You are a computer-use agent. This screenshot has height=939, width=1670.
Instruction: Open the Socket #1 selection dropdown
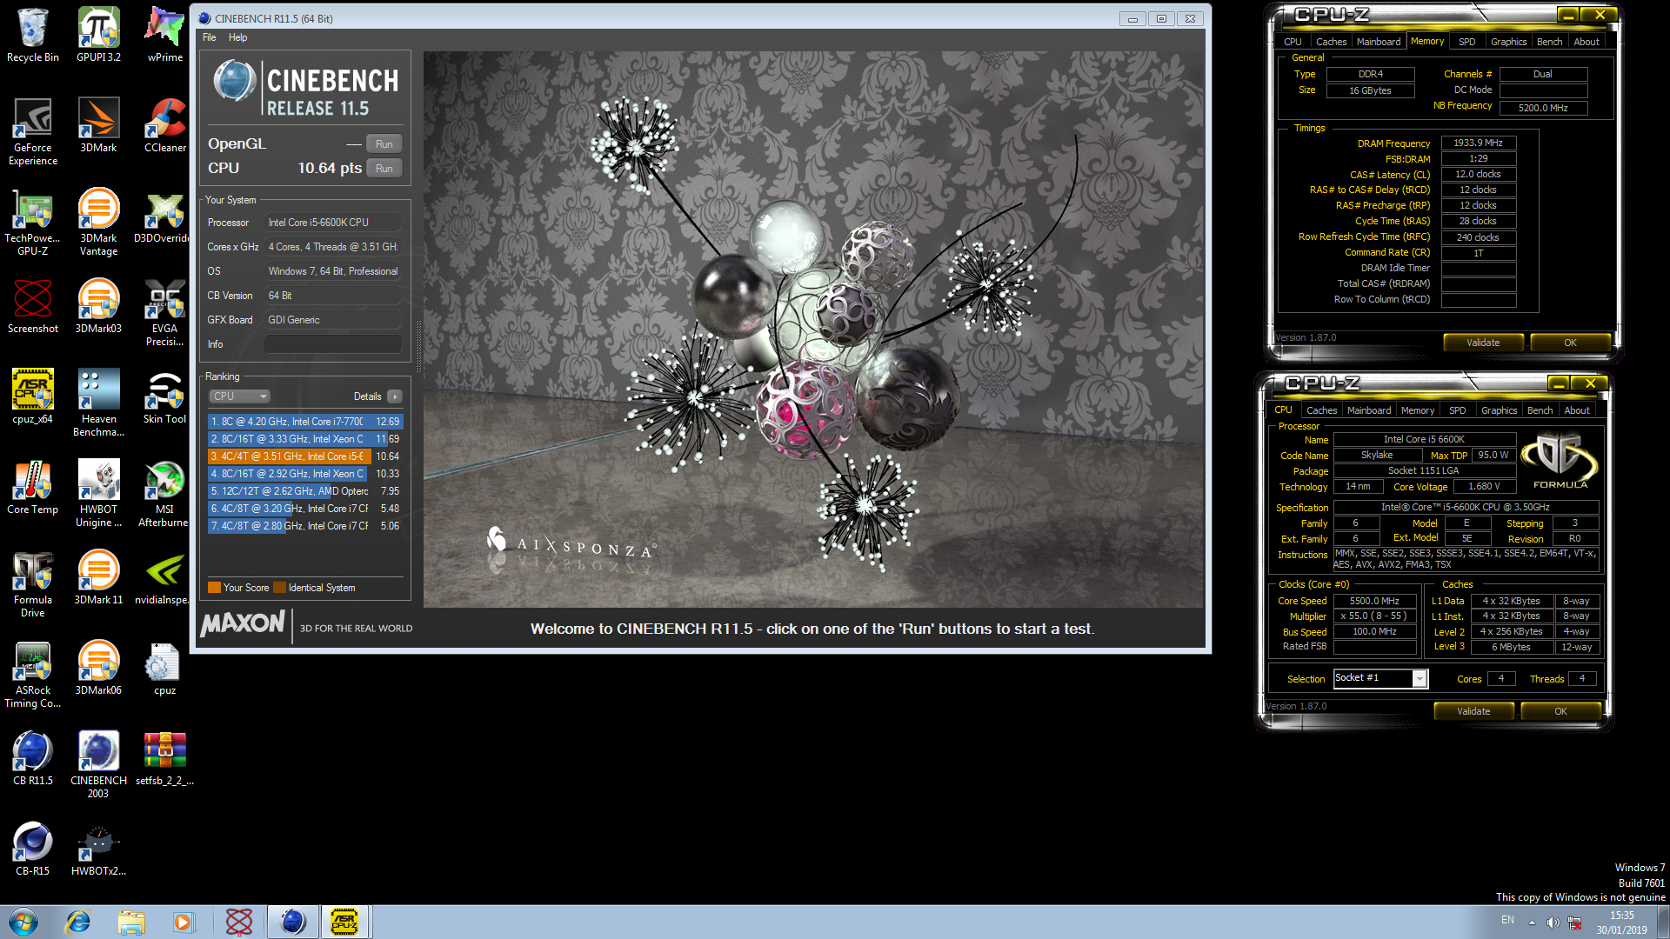1380,678
